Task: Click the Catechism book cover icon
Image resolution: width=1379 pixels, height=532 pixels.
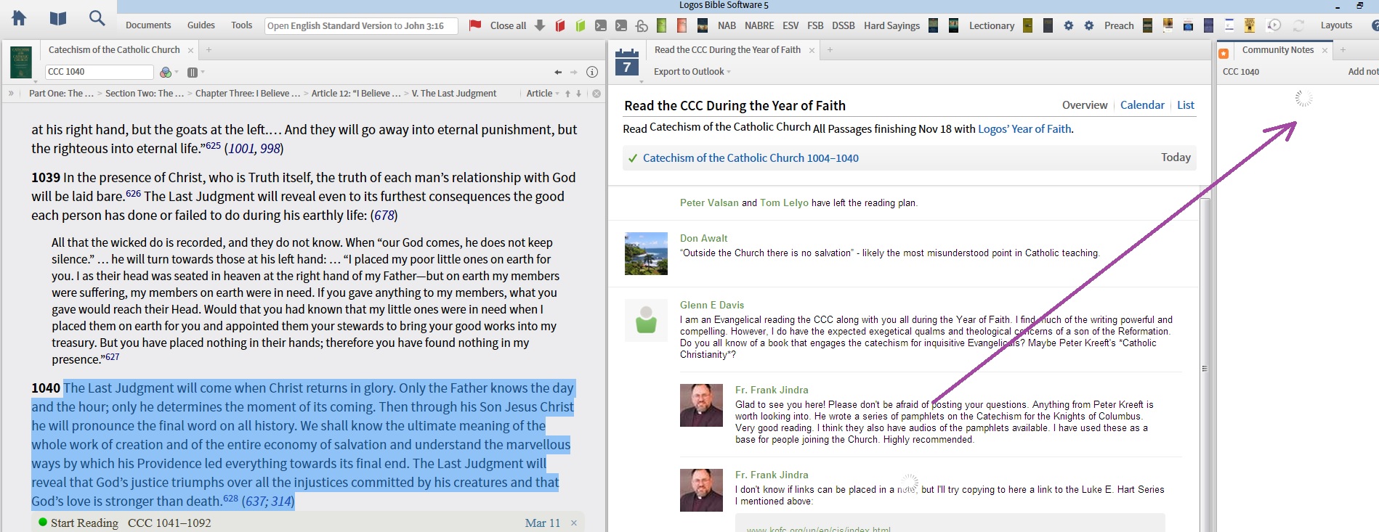Action: [21, 62]
